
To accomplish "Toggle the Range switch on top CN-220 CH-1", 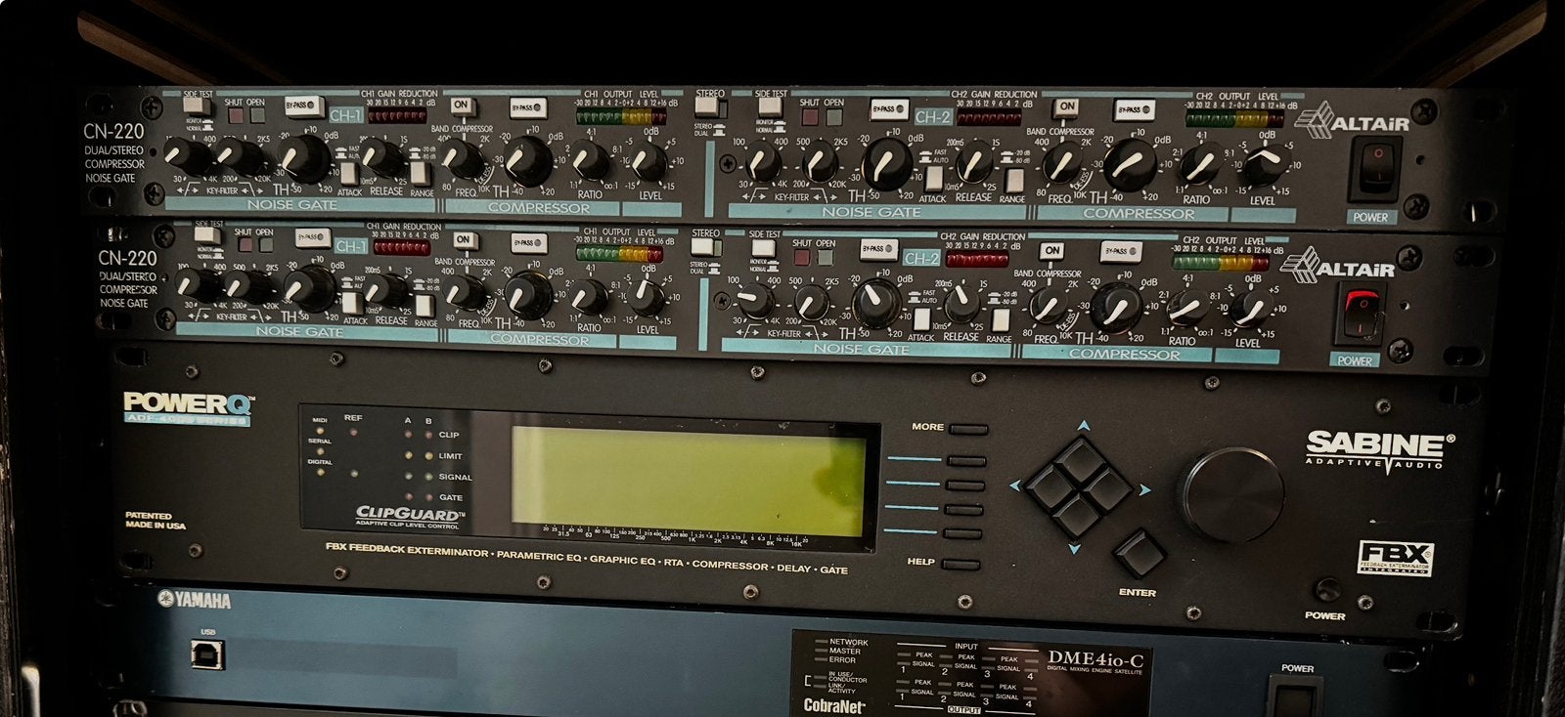I will pyautogui.click(x=420, y=173).
